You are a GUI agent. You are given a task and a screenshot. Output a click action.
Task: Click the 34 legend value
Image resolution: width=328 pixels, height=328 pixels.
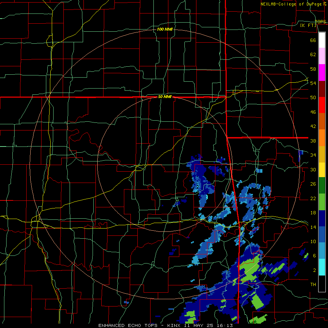(313, 155)
